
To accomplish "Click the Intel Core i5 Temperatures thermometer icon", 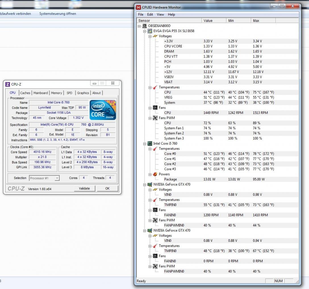I will point(155,149).
